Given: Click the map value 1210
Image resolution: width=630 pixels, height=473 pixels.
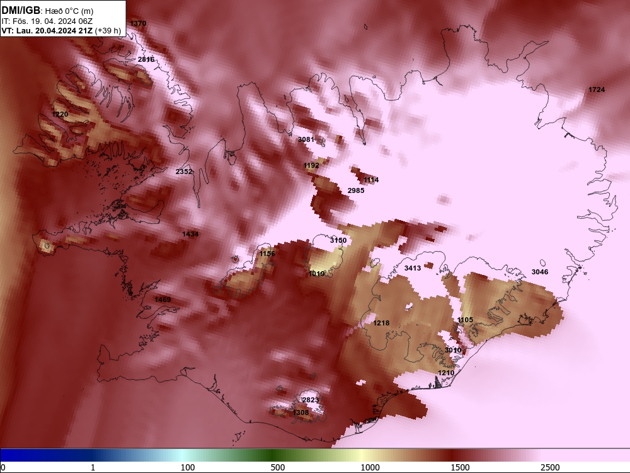Looking at the screenshot, I should pyautogui.click(x=446, y=373).
